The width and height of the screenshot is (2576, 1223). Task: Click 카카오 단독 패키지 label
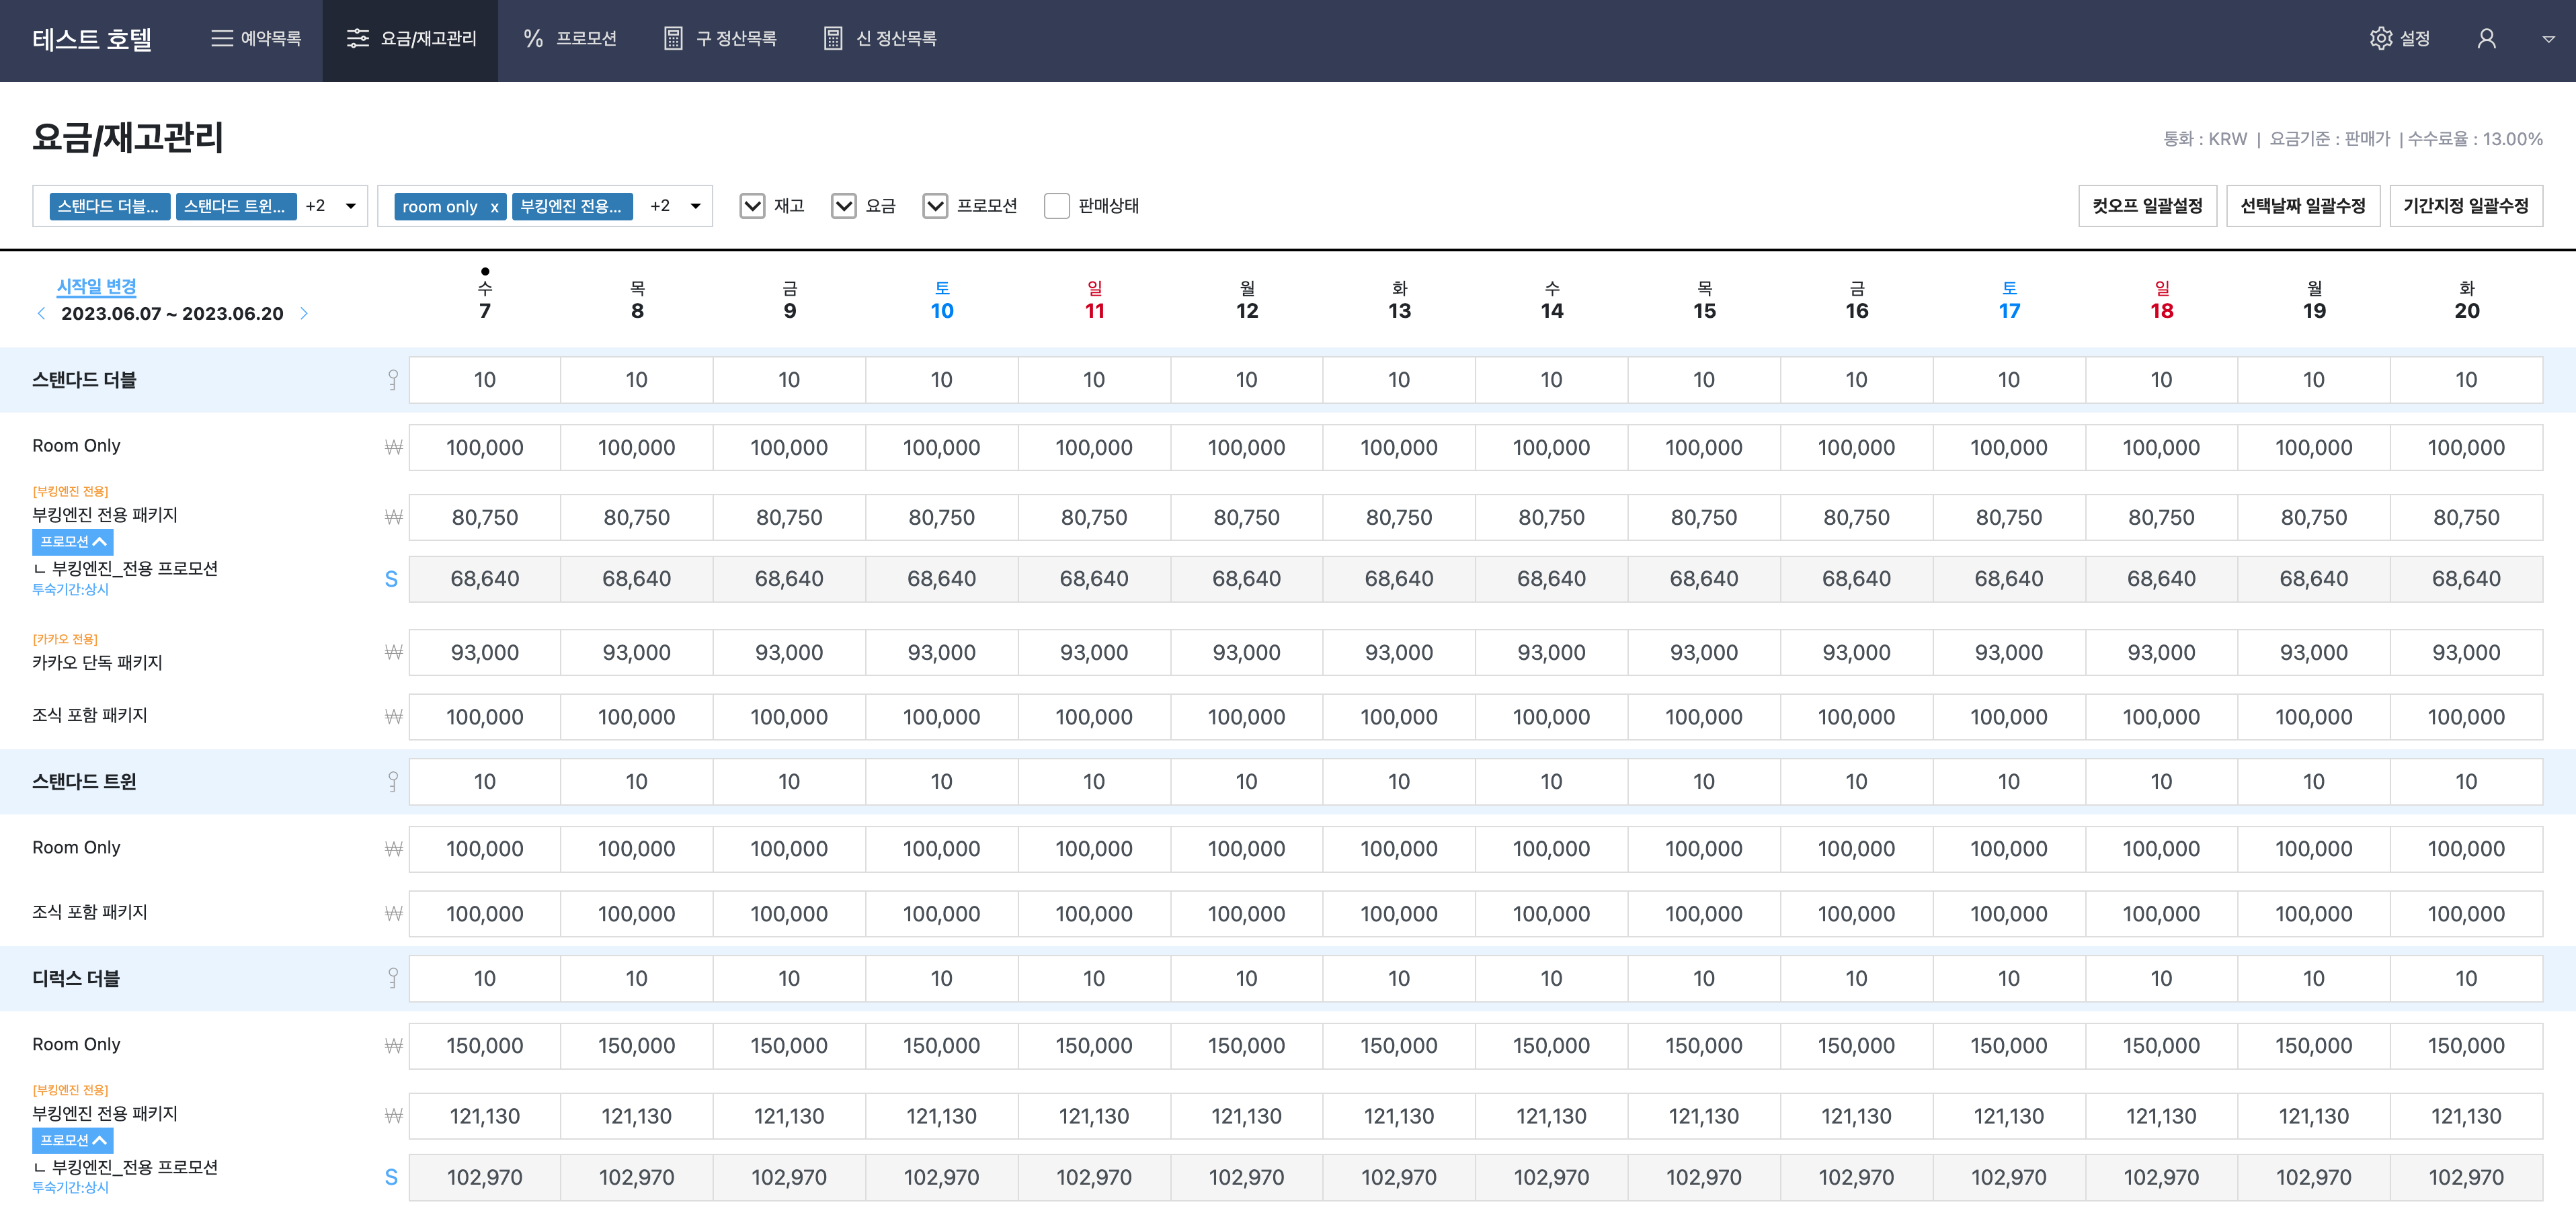[97, 663]
